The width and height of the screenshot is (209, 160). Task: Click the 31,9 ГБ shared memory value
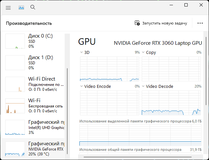[196, 150]
